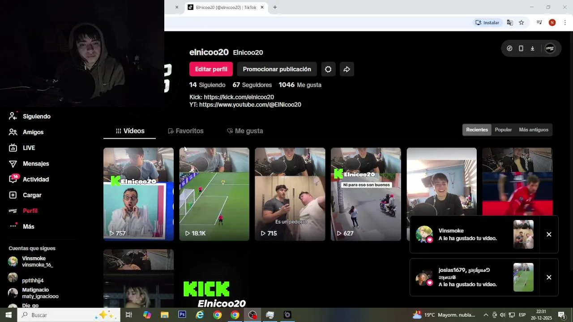Open the profile avatar menu at top right
The width and height of the screenshot is (573, 322).
pyautogui.click(x=550, y=48)
